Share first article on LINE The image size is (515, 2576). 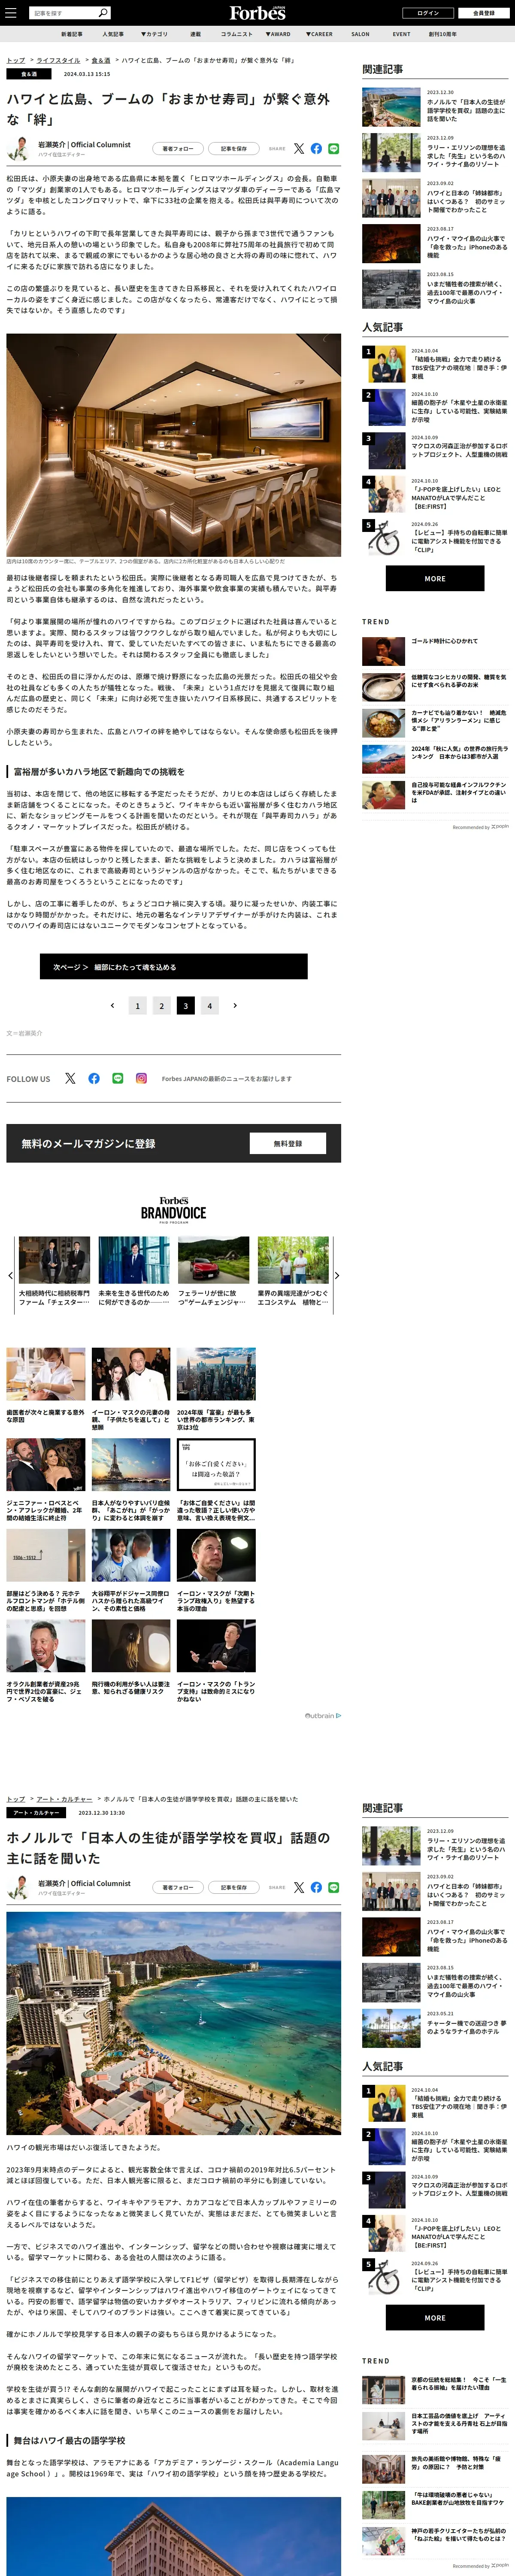(x=334, y=148)
